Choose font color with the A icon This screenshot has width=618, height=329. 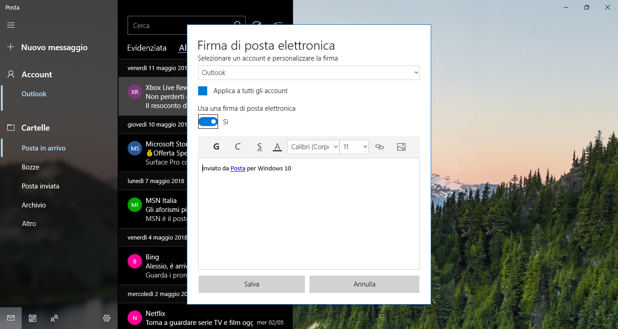click(x=277, y=146)
